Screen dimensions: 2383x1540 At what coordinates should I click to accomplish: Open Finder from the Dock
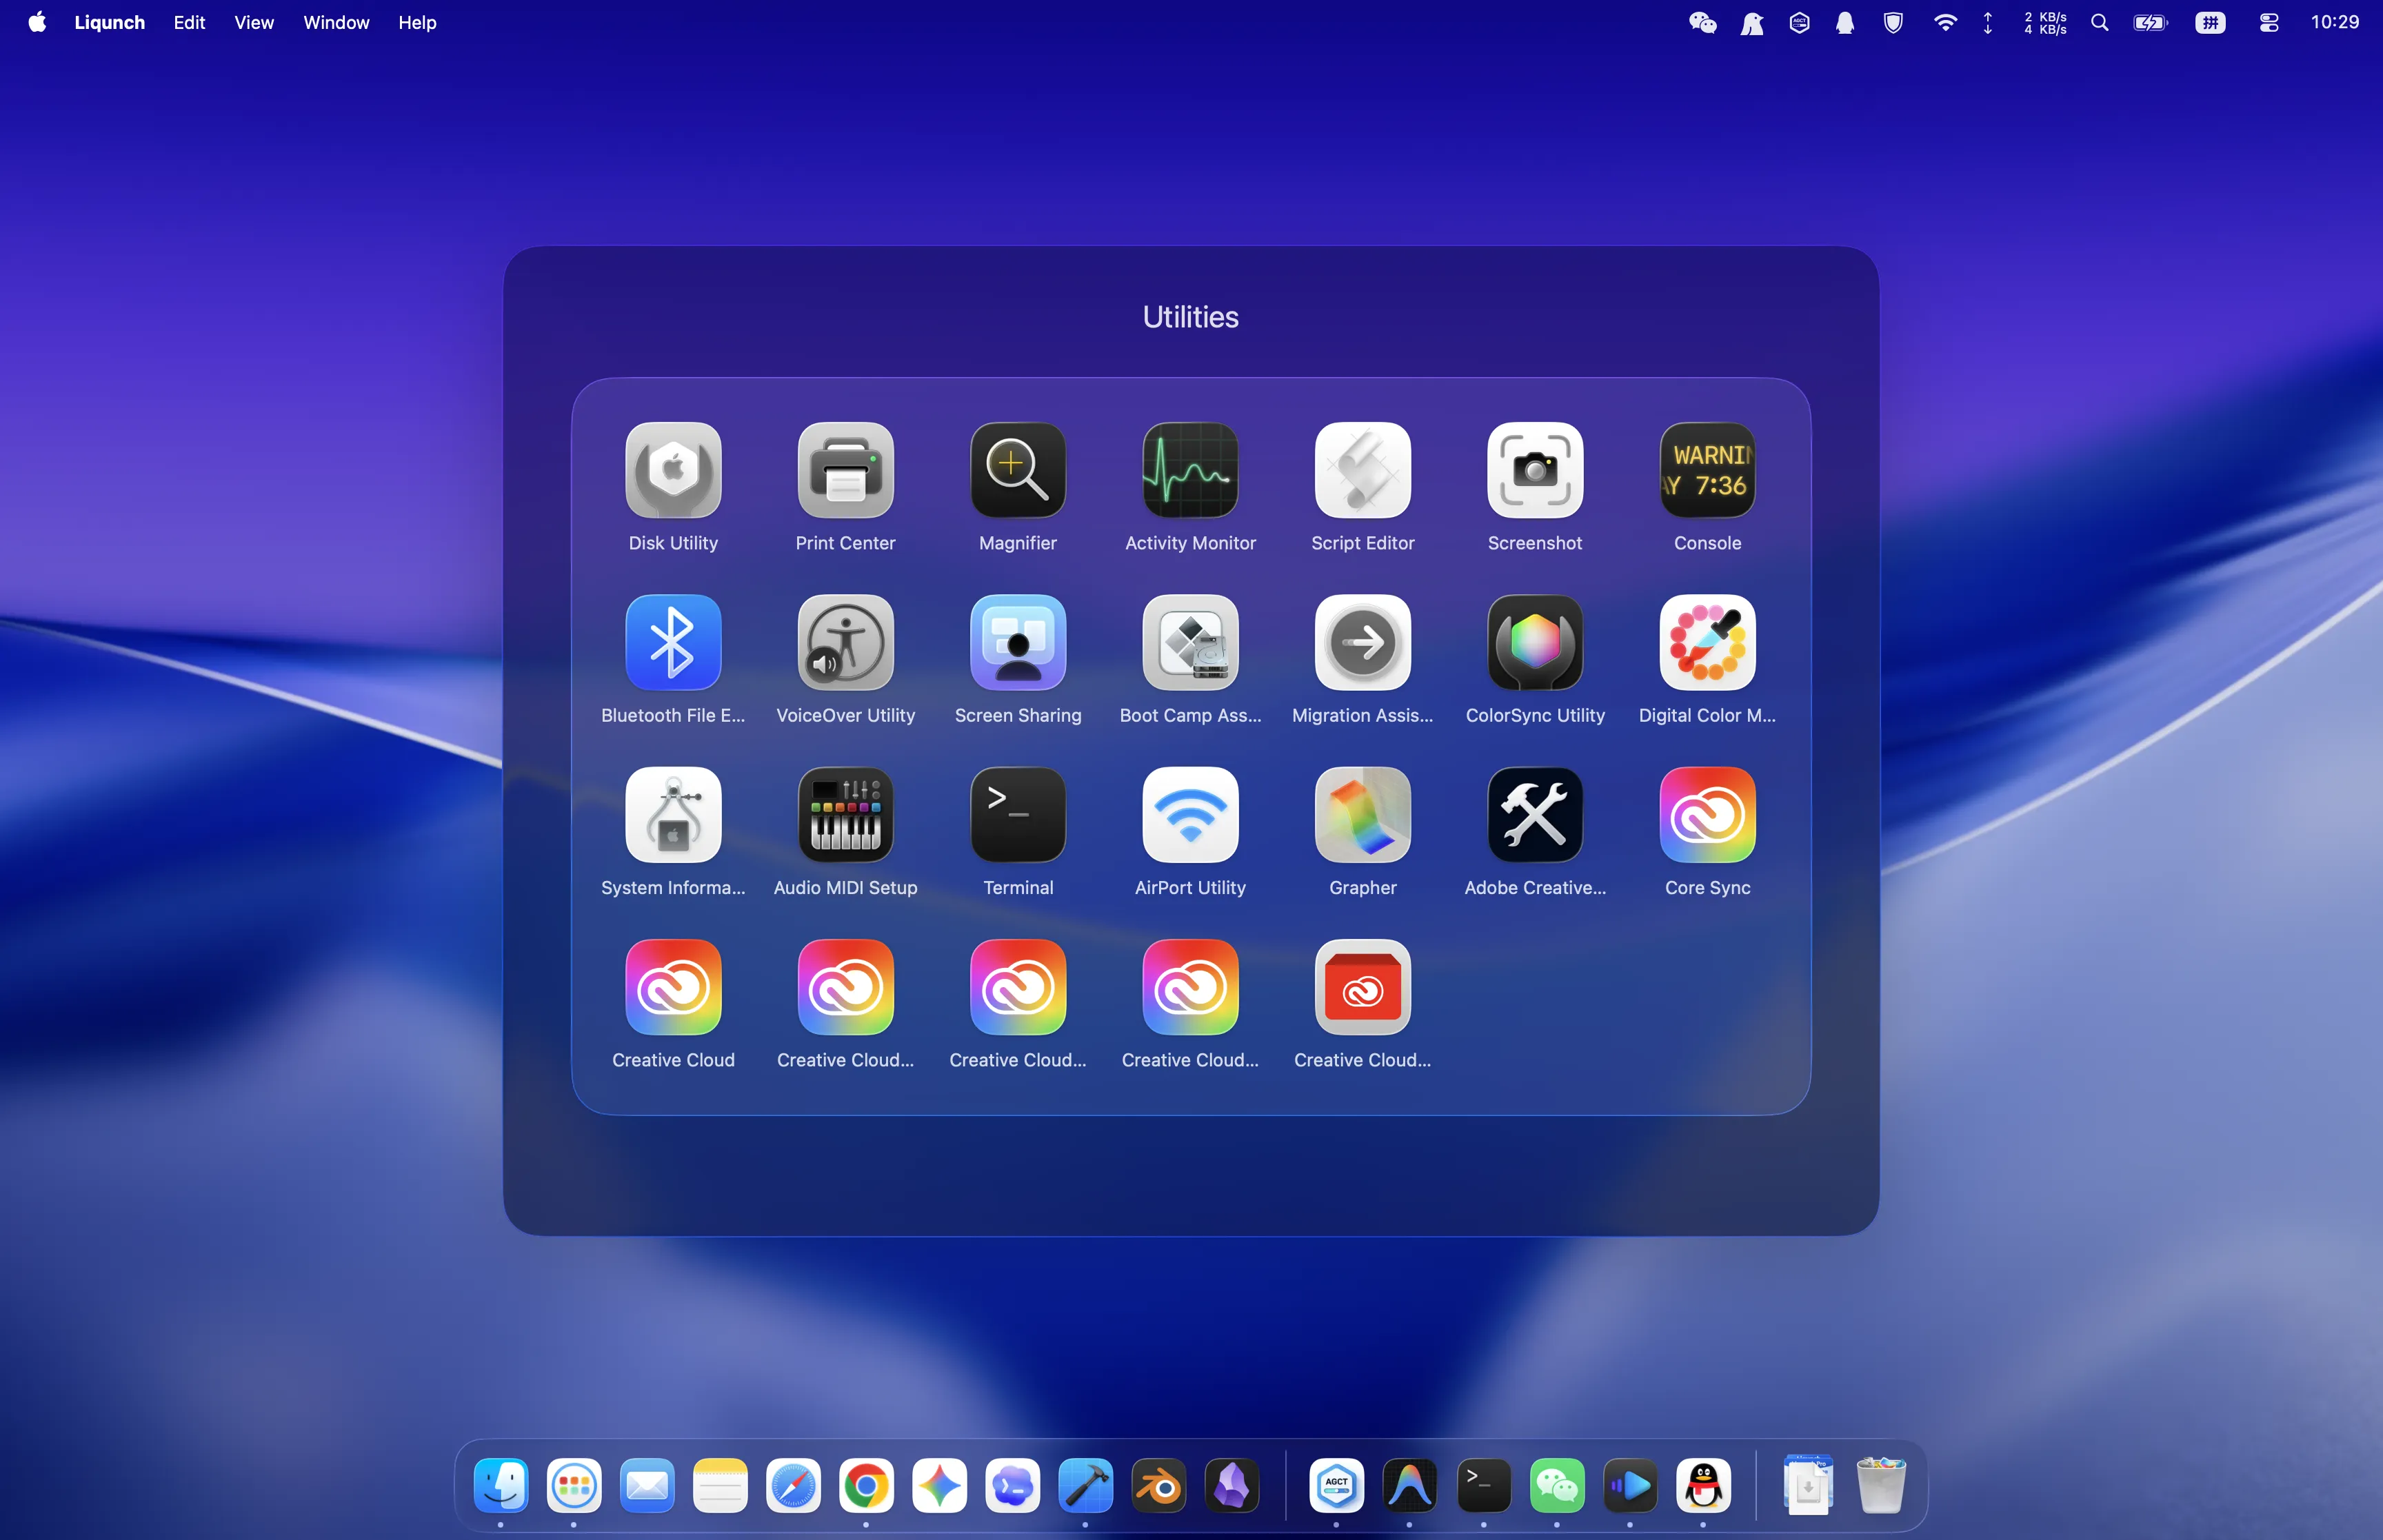(x=500, y=1485)
